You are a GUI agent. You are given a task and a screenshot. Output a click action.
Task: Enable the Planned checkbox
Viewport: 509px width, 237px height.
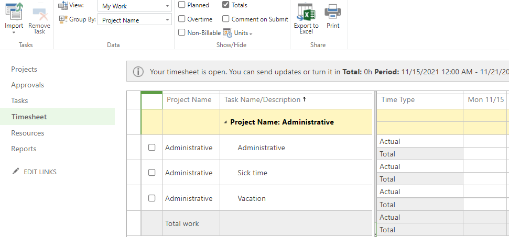(x=182, y=5)
